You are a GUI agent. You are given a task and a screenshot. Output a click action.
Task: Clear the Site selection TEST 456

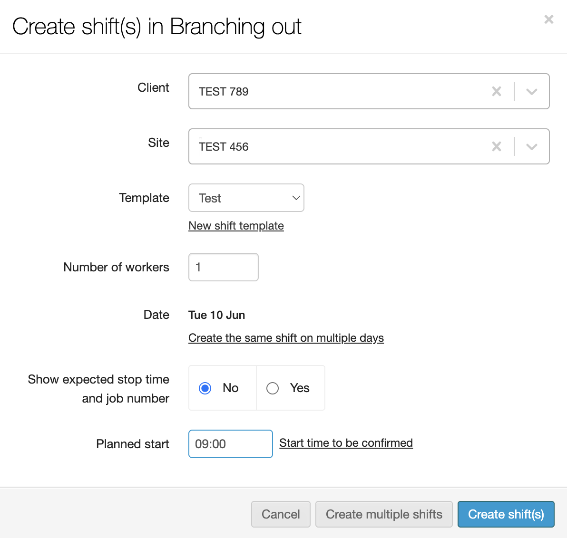496,146
